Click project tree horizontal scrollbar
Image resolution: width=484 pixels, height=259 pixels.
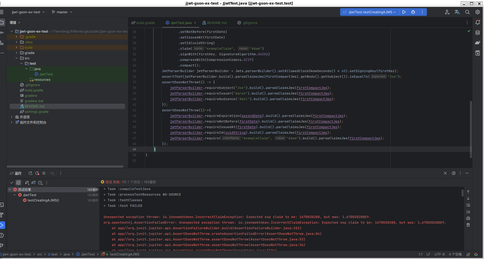(x=65, y=167)
